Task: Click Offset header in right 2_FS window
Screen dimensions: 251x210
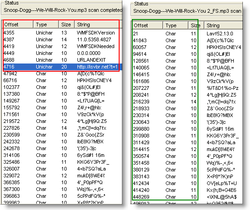Action: point(147,25)
